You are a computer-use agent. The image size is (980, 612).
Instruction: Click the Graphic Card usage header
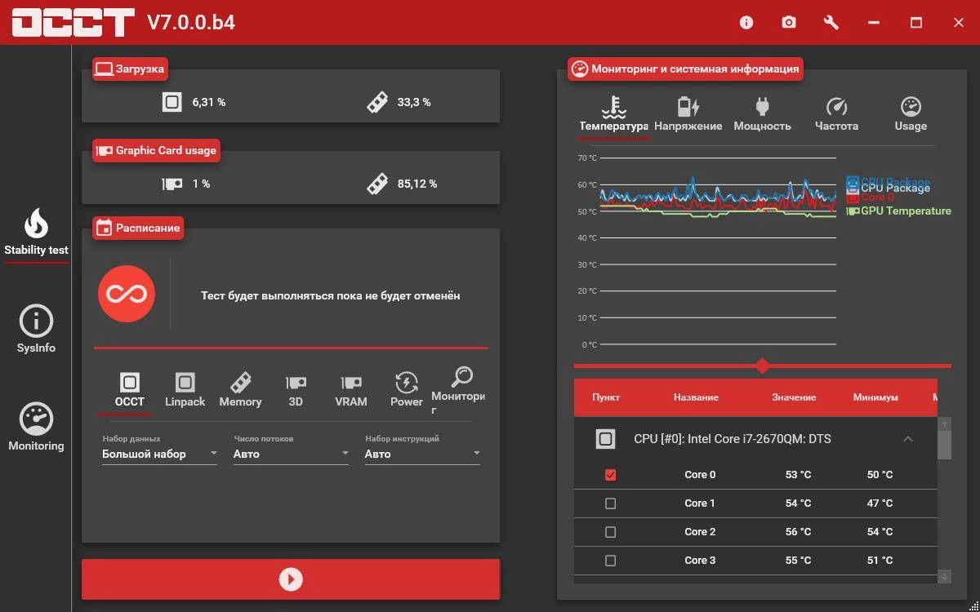[156, 150]
